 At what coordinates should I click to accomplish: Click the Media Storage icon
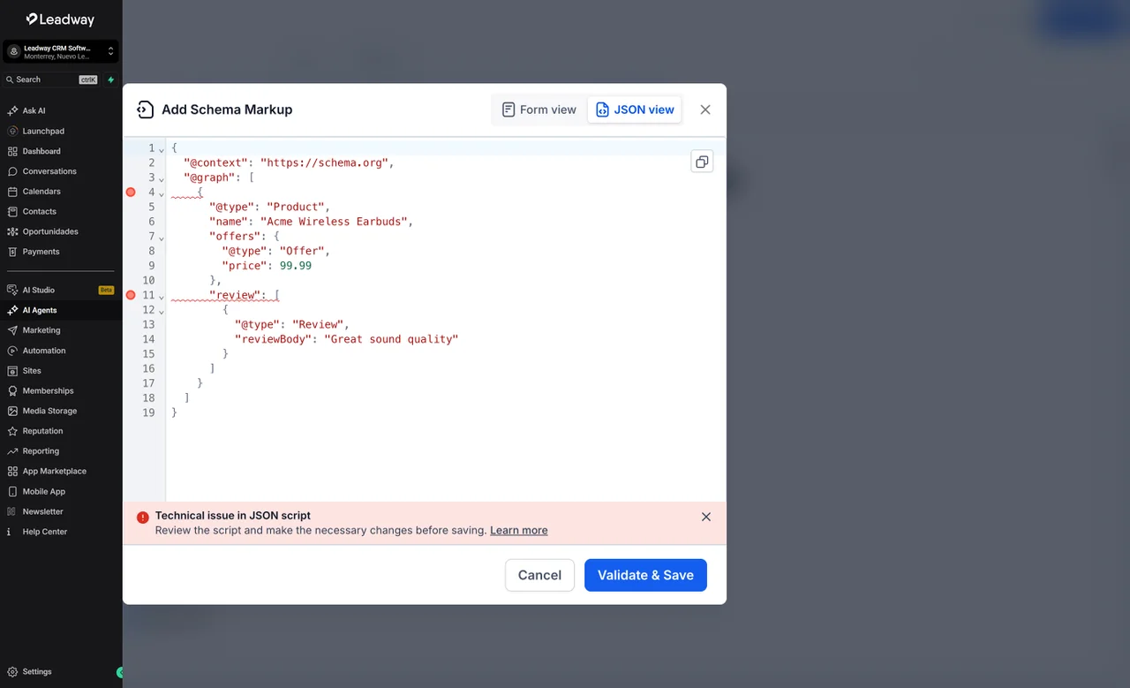(12, 411)
